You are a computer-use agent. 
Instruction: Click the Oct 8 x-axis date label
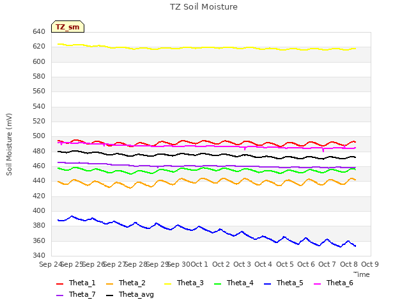[349, 264]
